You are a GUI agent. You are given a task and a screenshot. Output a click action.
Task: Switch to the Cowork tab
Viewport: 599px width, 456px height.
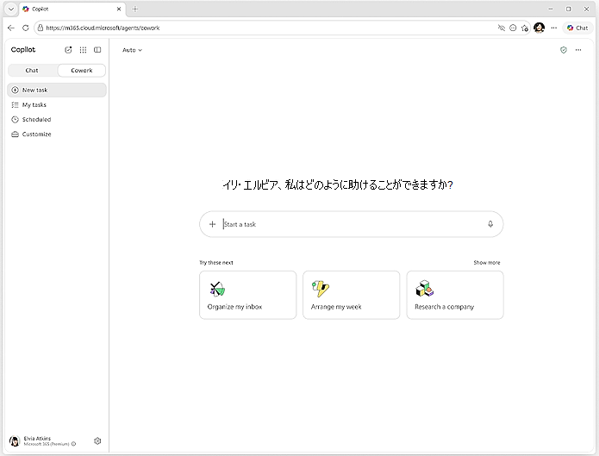coord(82,71)
